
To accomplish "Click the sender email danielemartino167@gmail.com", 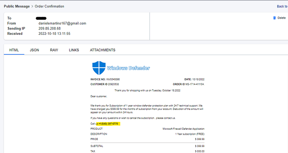I will (62, 23).
